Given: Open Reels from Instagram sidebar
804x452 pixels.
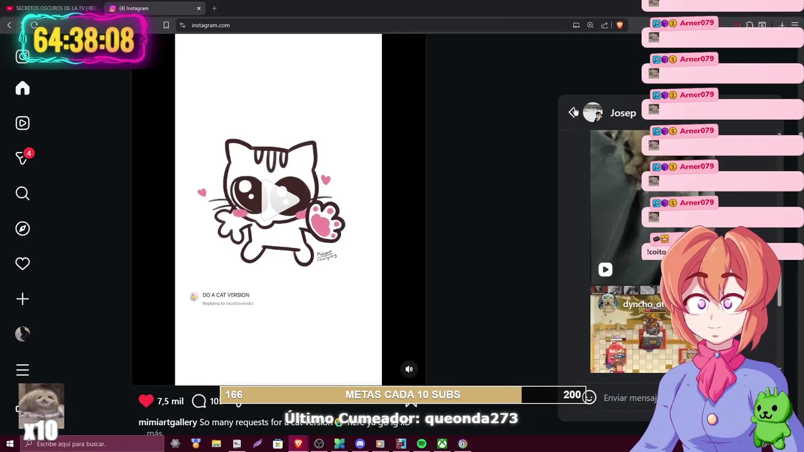Looking at the screenshot, I should point(23,123).
